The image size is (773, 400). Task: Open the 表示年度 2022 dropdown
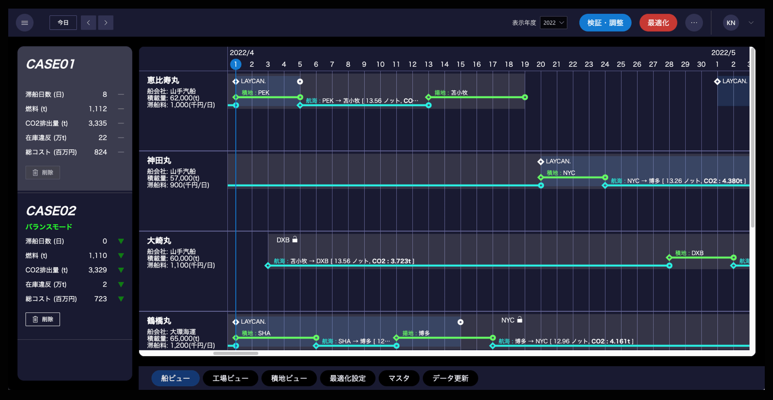tap(553, 23)
